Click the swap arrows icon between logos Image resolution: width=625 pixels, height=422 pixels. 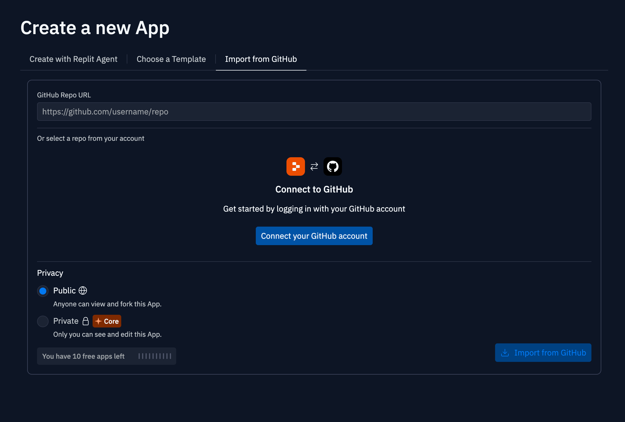(x=314, y=166)
